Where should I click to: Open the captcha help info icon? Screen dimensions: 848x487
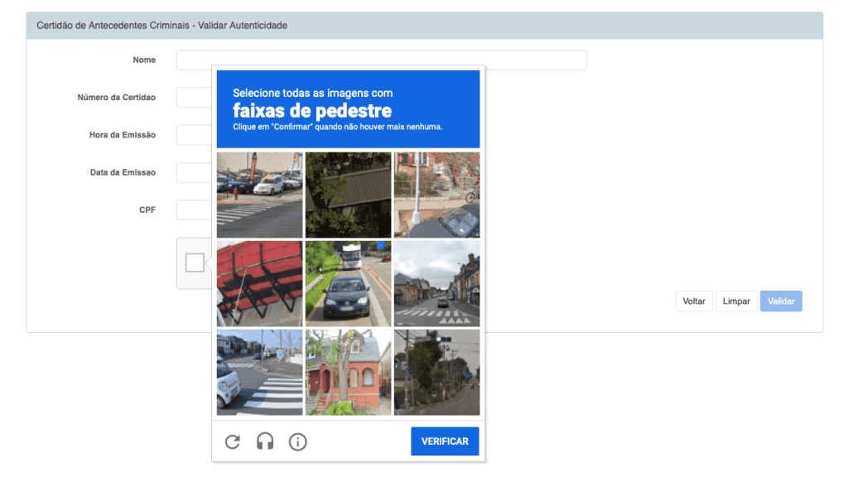click(x=298, y=441)
